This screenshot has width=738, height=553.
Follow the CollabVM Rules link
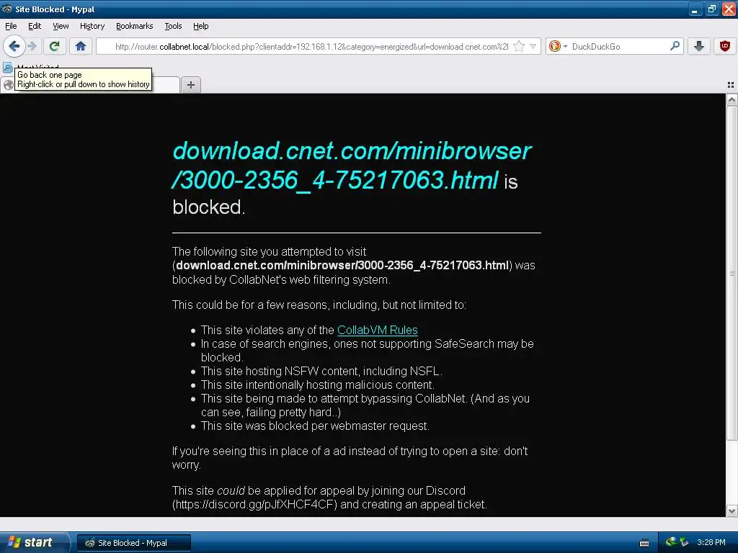click(x=378, y=330)
